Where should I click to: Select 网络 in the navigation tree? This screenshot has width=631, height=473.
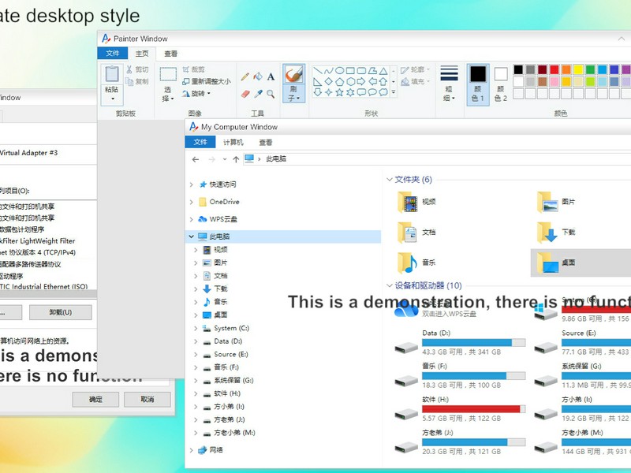[216, 449]
